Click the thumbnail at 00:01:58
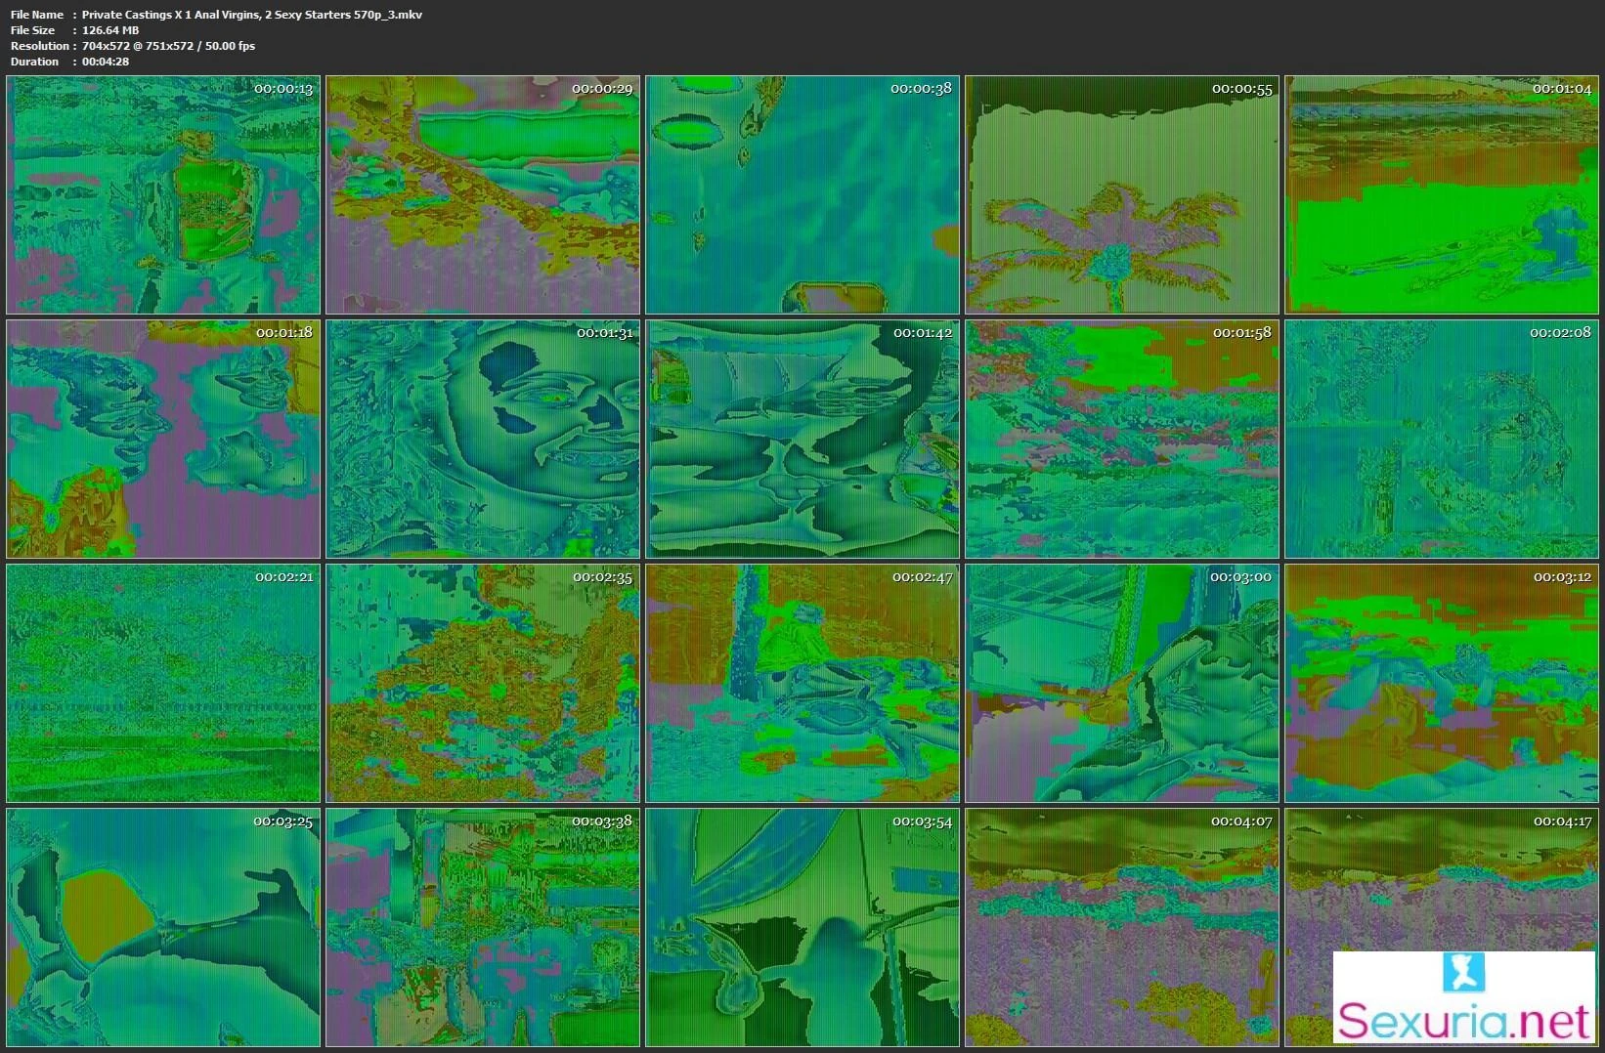The image size is (1605, 1053). [1122, 440]
